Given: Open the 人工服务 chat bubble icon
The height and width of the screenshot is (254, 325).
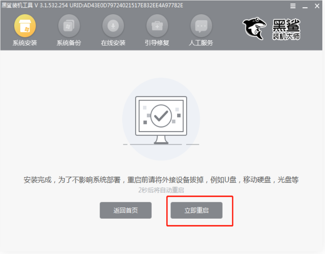Looking at the screenshot, I should click(201, 26).
